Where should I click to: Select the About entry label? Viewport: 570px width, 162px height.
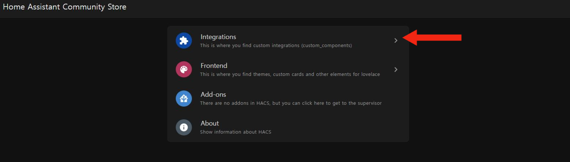click(x=209, y=123)
